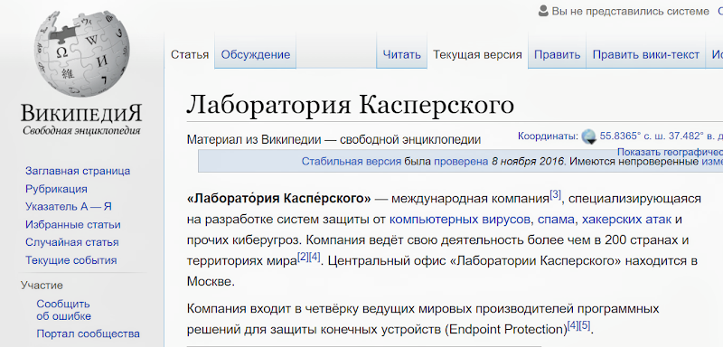Click the Википедия wordmark under the globe
The image size is (723, 347).
81,113
